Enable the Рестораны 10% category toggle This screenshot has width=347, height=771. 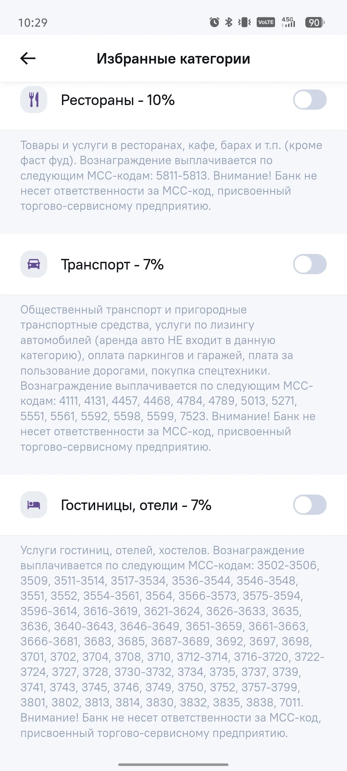310,100
